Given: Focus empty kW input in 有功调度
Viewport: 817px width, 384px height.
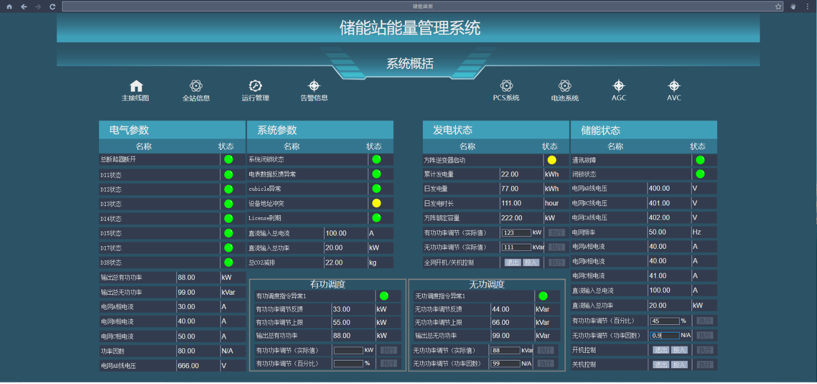Looking at the screenshot, I should (348, 350).
